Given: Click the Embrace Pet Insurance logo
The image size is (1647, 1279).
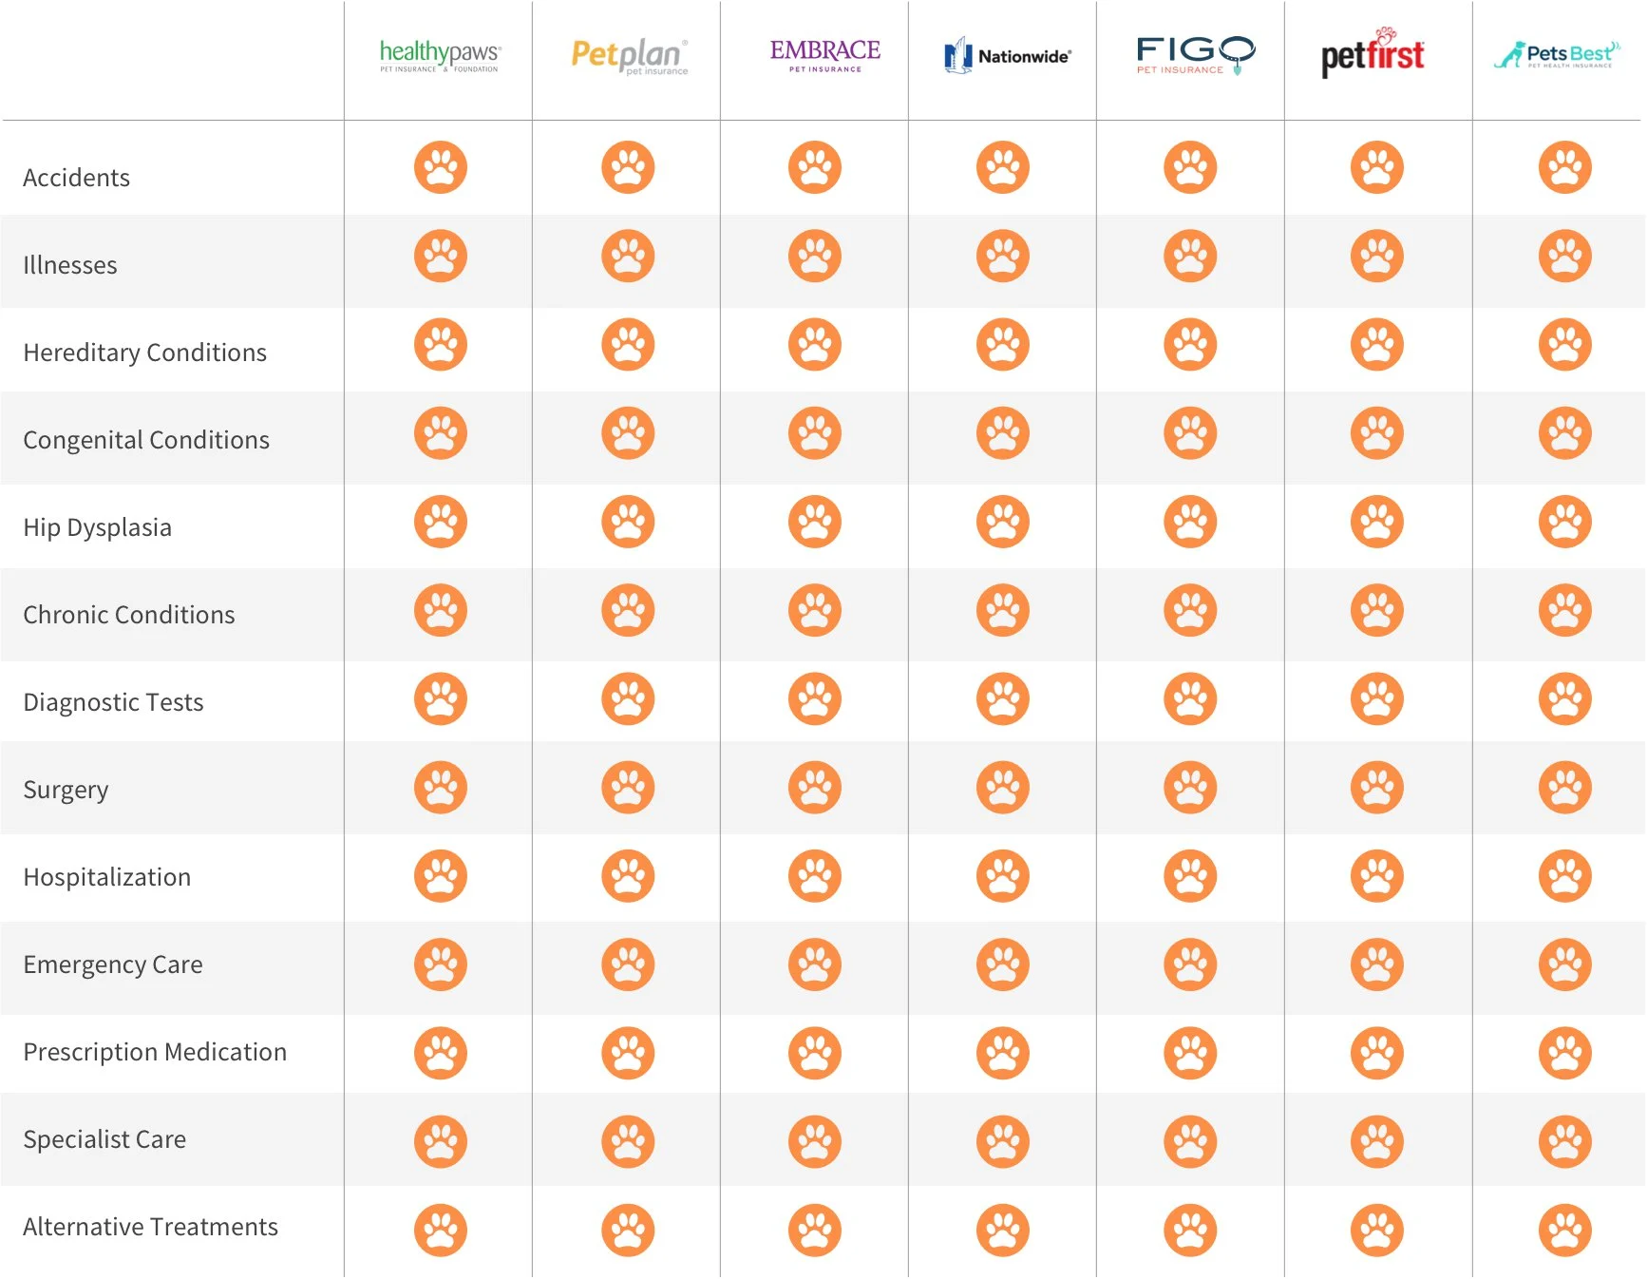Looking at the screenshot, I should [824, 54].
